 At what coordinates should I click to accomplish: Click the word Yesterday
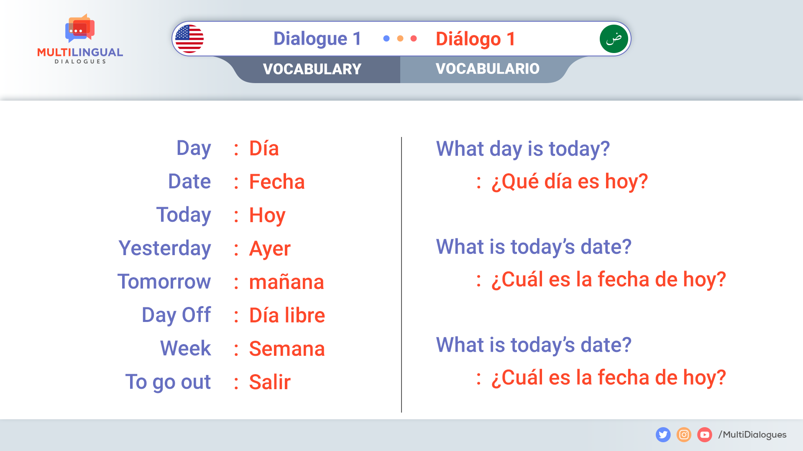click(x=165, y=248)
